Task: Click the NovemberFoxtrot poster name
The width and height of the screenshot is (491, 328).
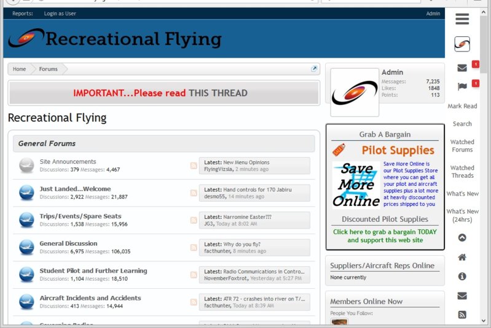Action: click(226, 278)
